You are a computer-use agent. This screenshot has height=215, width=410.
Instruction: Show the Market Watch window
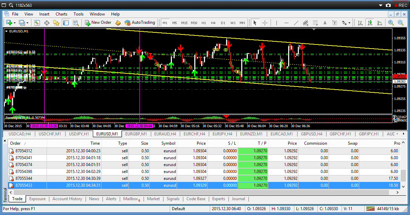click(37, 23)
